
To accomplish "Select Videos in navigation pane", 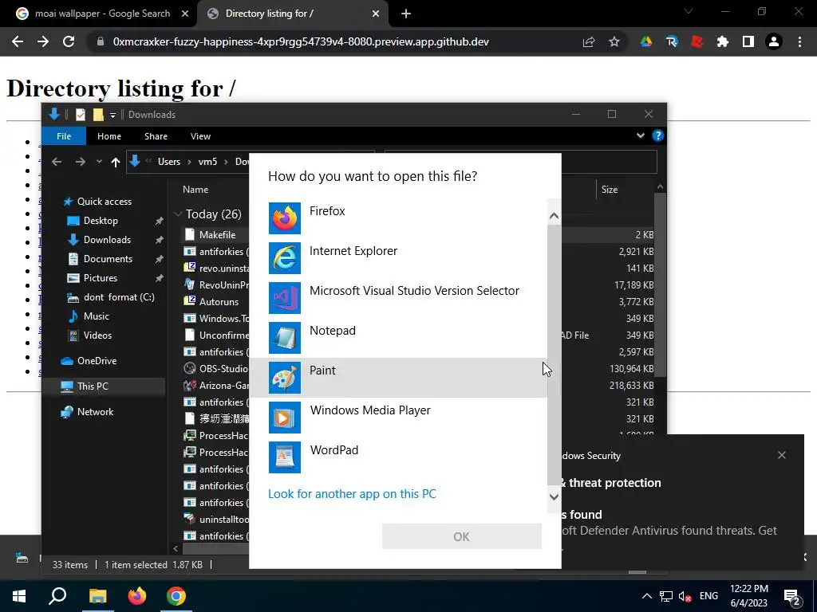I will [x=97, y=335].
